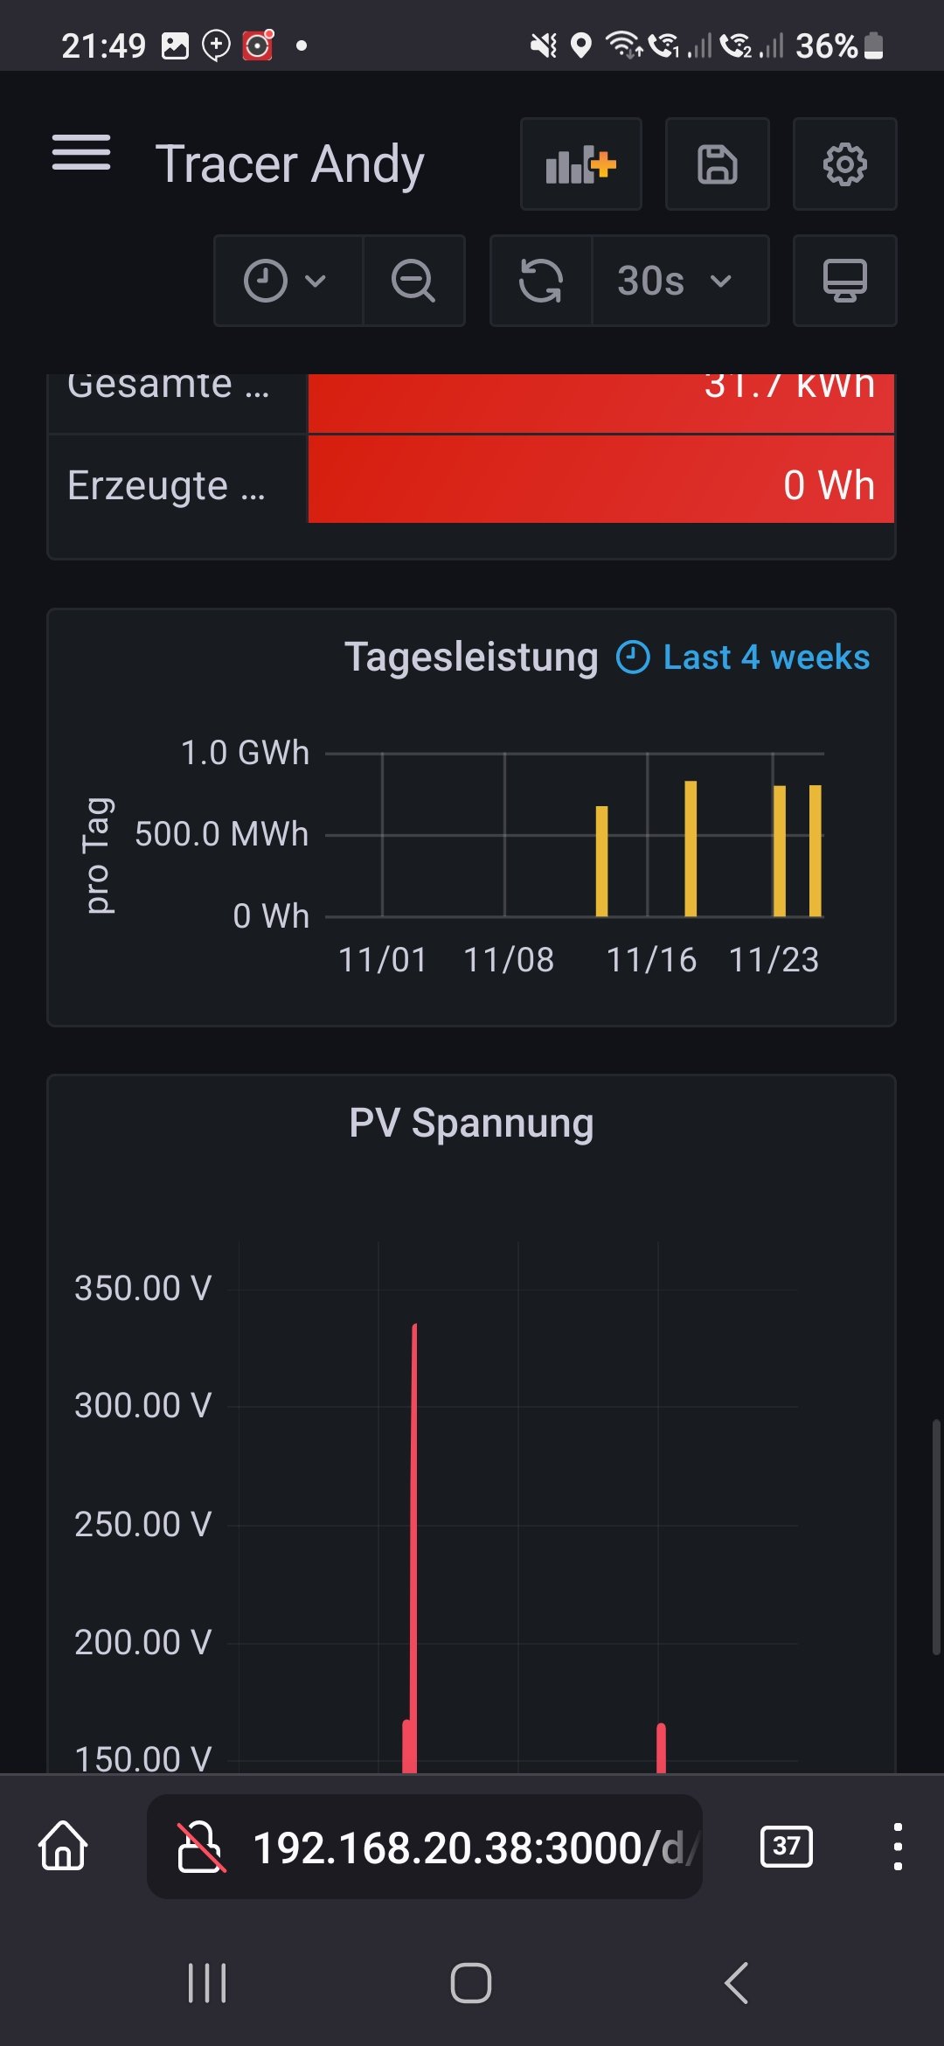This screenshot has height=2046, width=944.
Task: Cycle view mode with monitor icon
Action: pyautogui.click(x=845, y=281)
